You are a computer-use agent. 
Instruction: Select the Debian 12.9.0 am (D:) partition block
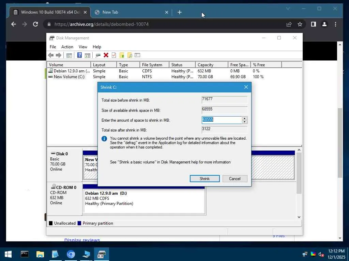[144, 202]
